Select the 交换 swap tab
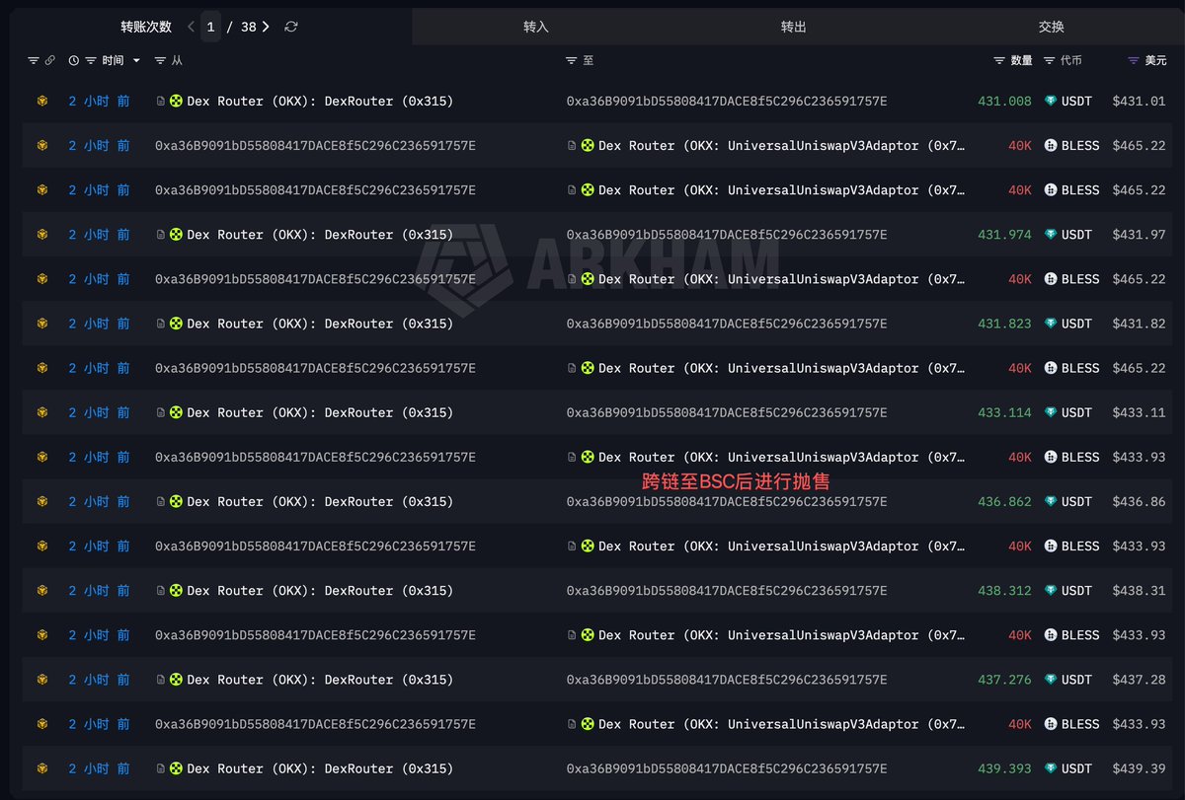The height and width of the screenshot is (800, 1185). pos(1052,27)
